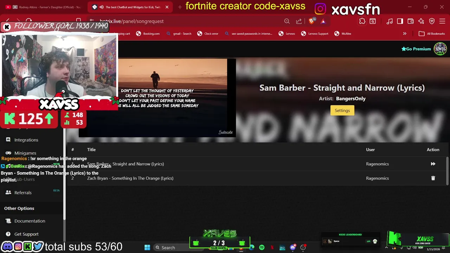This screenshot has height=253, width=450.
Task: Open Minigames in sidebar
Action: point(25,153)
